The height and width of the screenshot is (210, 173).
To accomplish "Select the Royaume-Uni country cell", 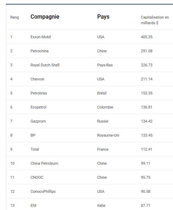I will (x=108, y=135).
